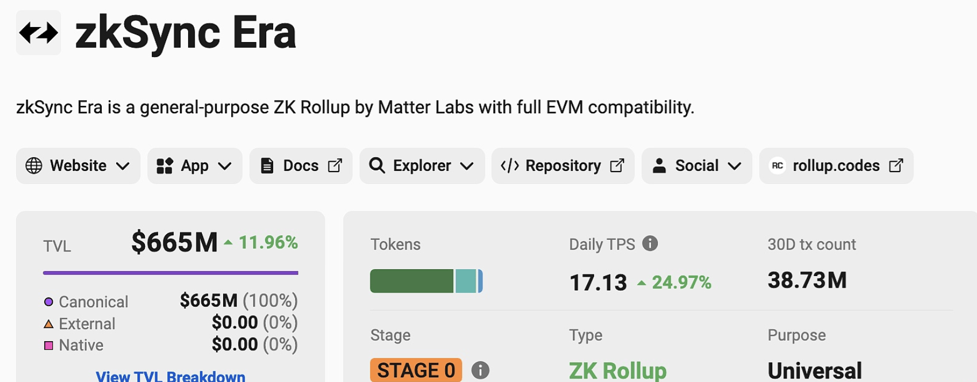Expand the Website dropdown chevron

point(122,166)
